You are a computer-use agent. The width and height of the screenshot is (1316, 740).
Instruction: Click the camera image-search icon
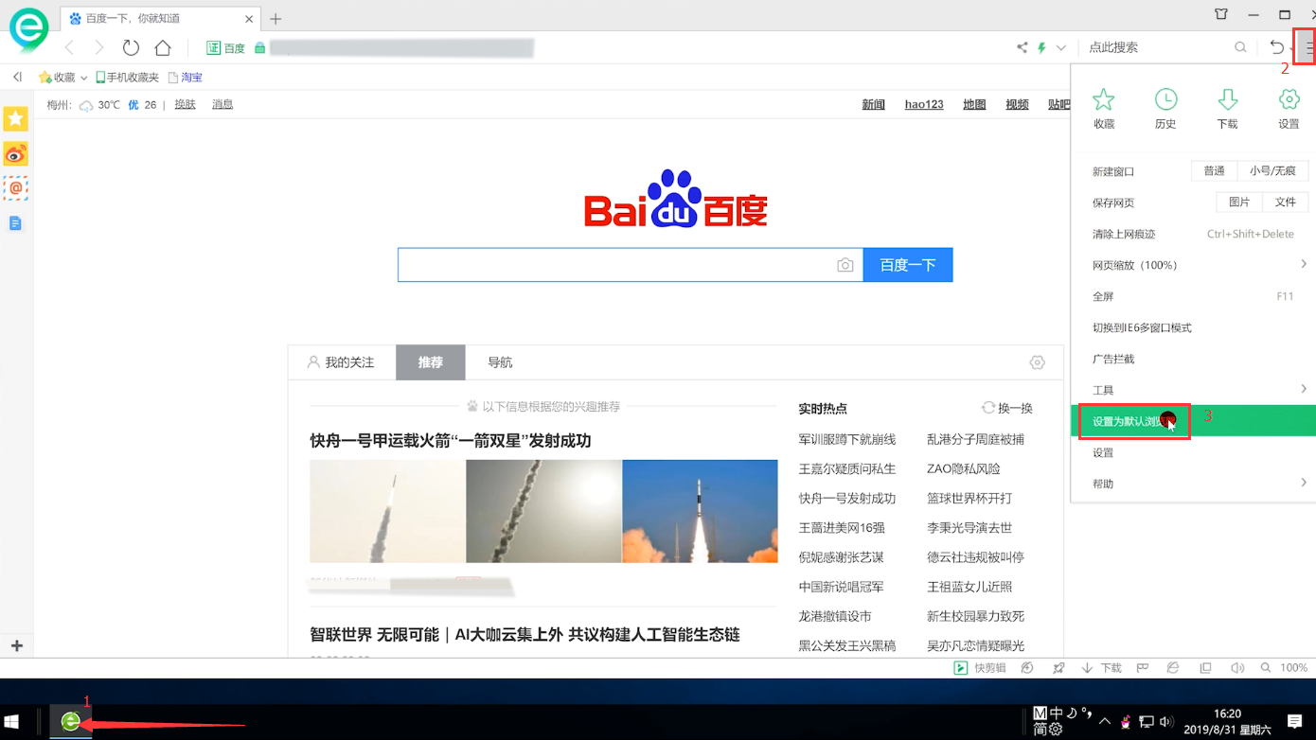[x=845, y=266]
